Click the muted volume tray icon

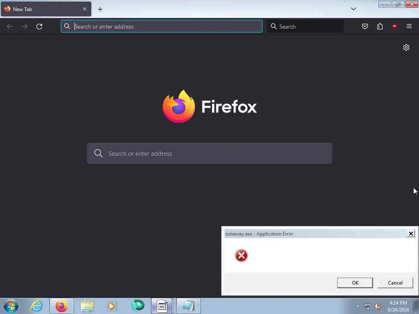point(378,307)
